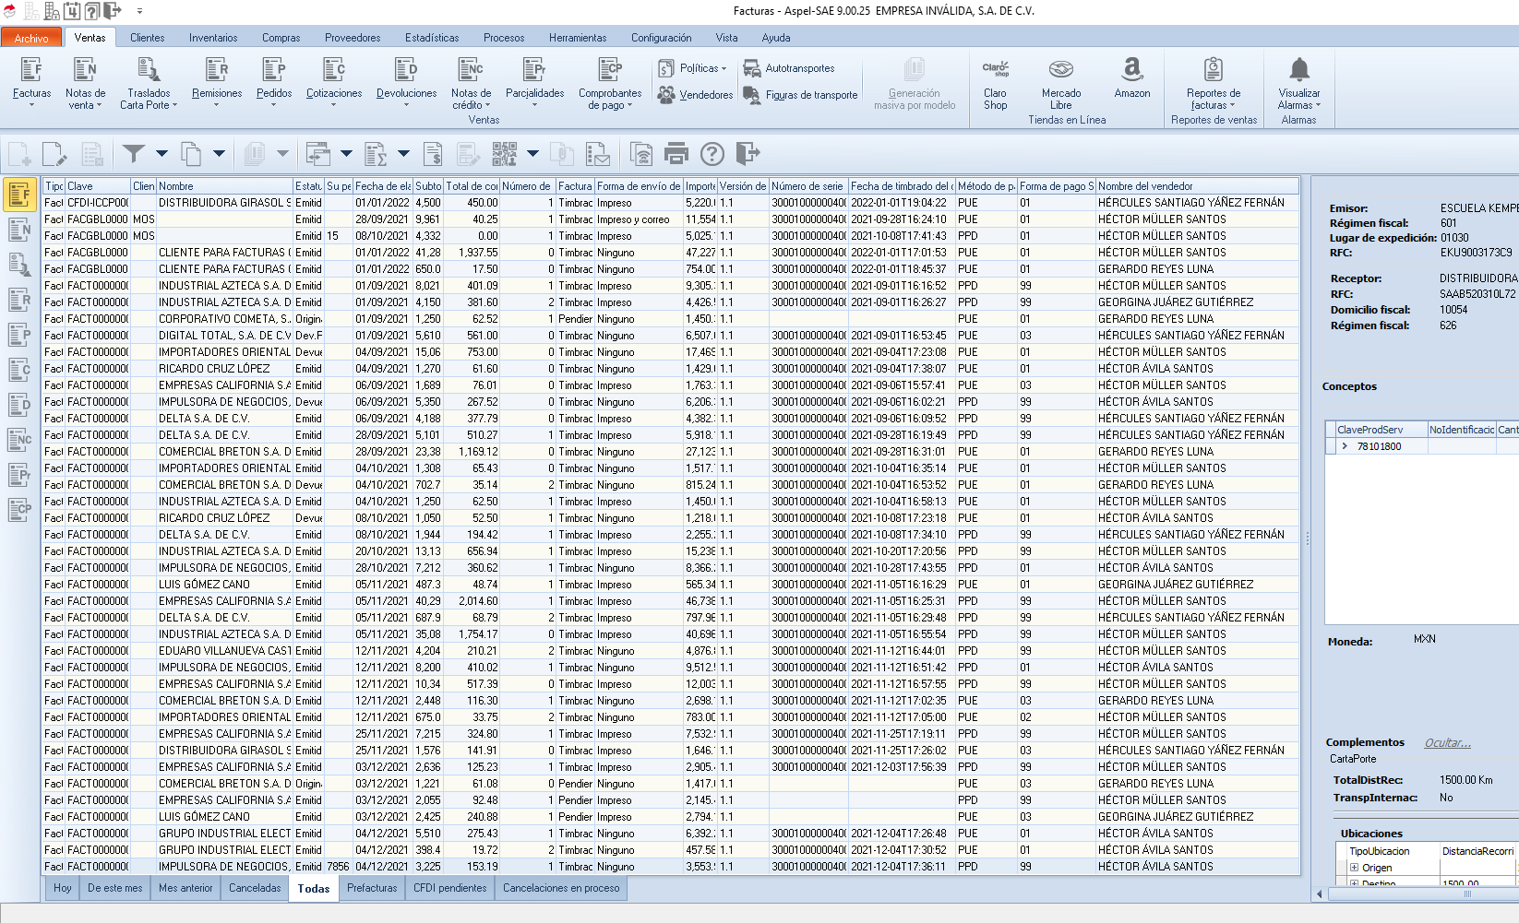1519x923 pixels.
Task: Switch to the Canceladas tab
Action: (x=255, y=888)
